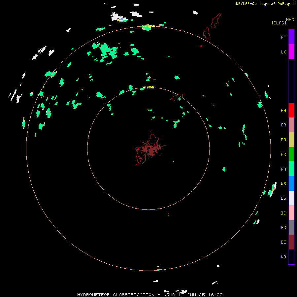Click the BD legend label
The height and width of the screenshot is (297, 297).
click(283, 140)
